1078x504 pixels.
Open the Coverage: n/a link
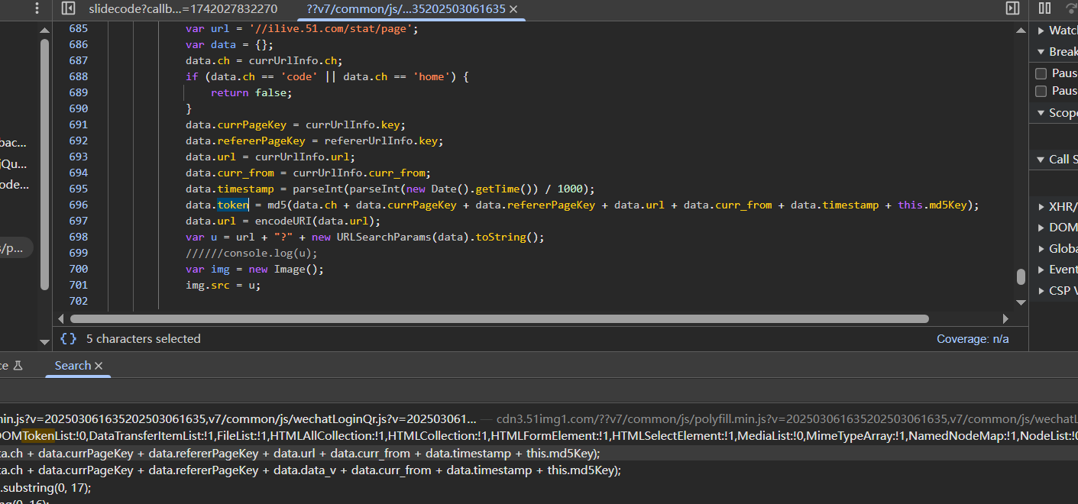pyautogui.click(x=973, y=339)
